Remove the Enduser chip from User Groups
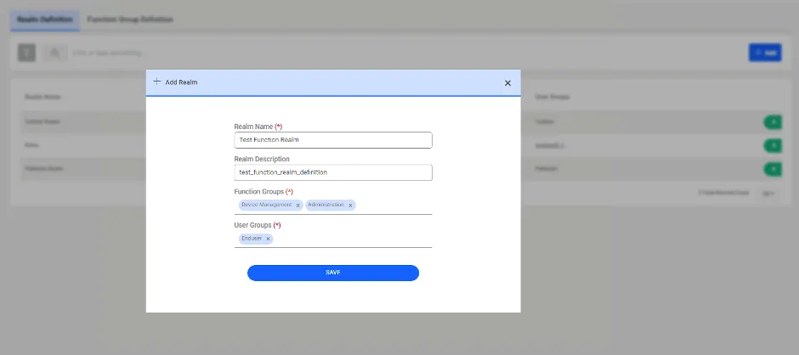 (268, 239)
